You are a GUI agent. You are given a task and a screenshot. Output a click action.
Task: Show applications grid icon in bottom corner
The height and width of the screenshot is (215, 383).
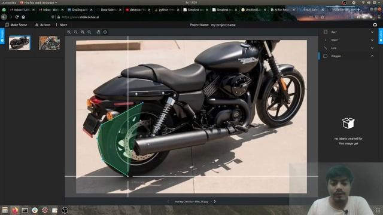click(378, 210)
